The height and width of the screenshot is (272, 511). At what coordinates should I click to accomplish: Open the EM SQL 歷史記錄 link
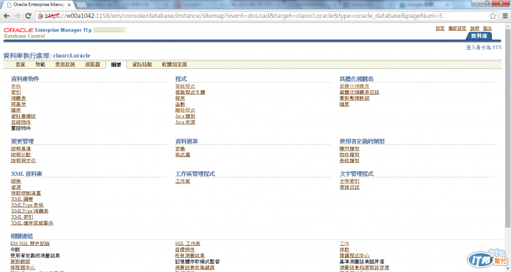30,243
